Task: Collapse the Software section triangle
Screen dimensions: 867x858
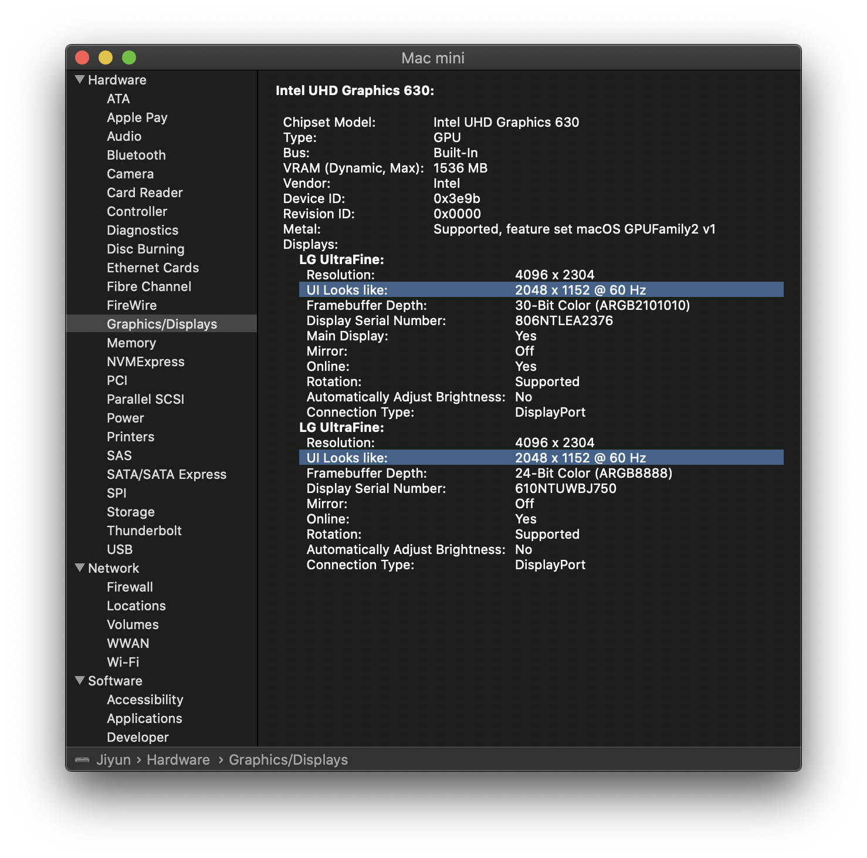Action: [x=80, y=681]
